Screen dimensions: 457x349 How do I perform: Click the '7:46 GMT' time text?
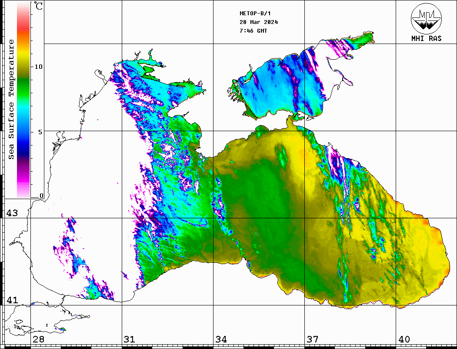pyautogui.click(x=253, y=30)
